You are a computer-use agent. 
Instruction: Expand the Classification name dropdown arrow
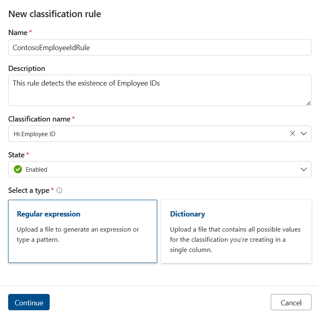[304, 133]
